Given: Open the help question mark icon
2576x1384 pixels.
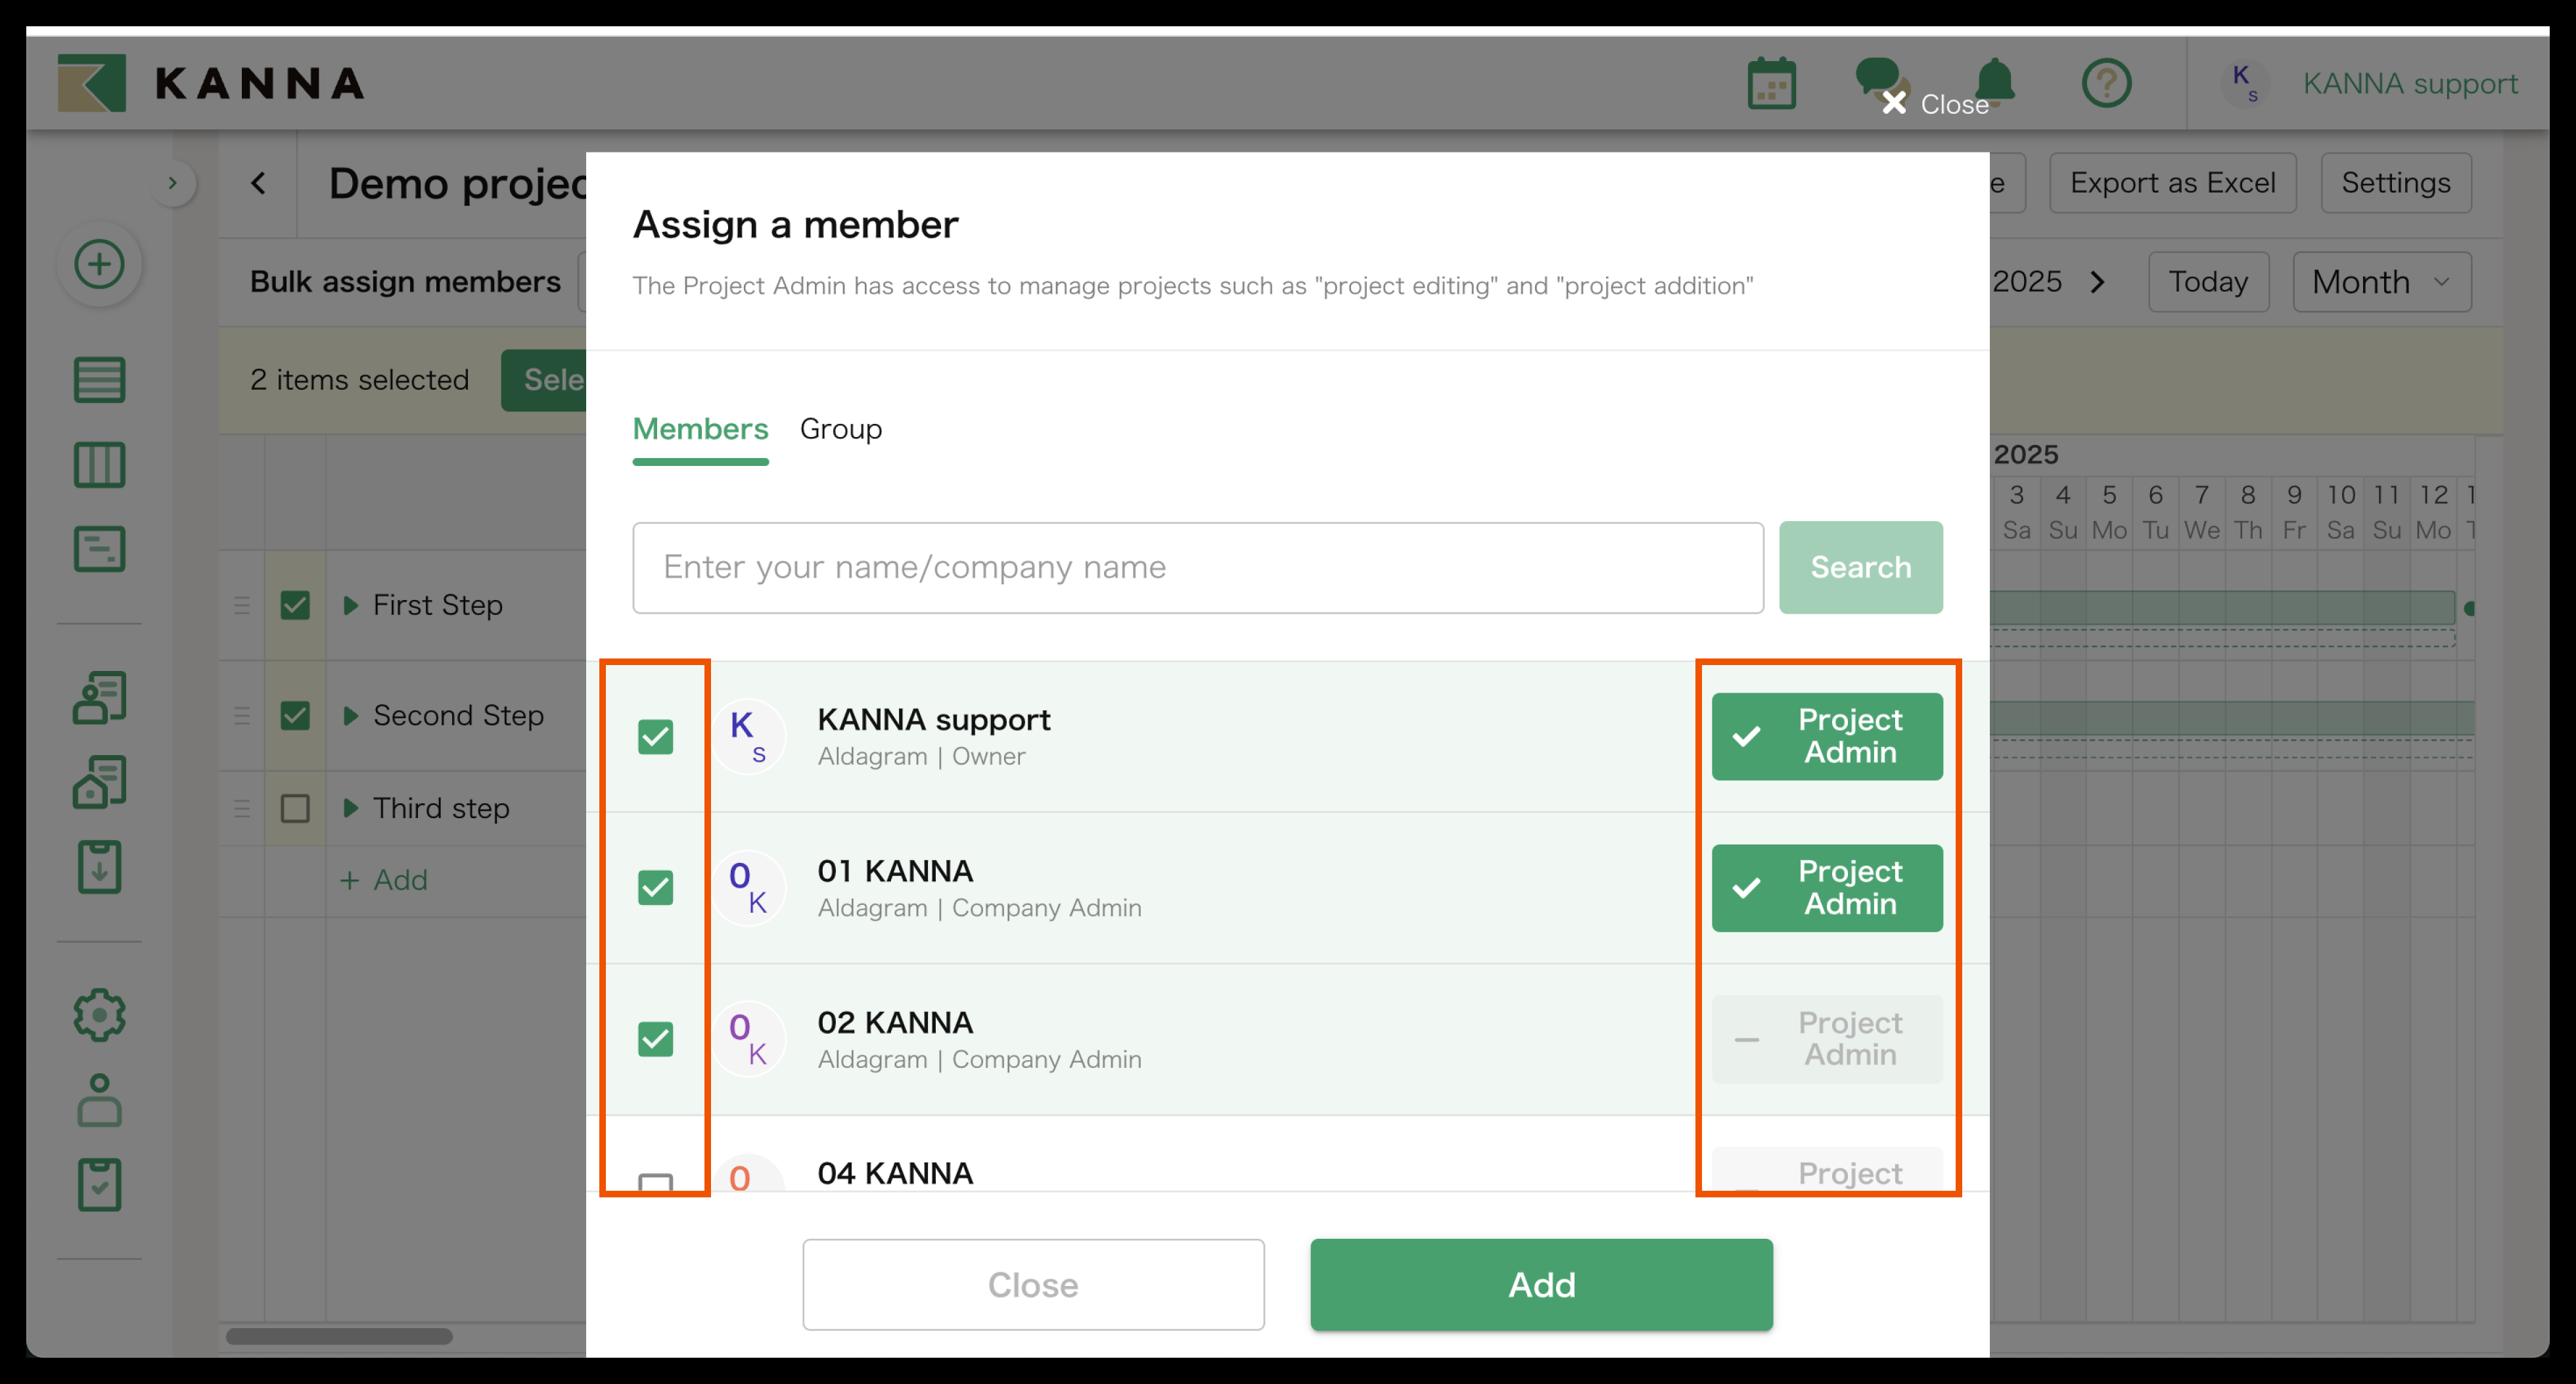Looking at the screenshot, I should tap(2106, 84).
